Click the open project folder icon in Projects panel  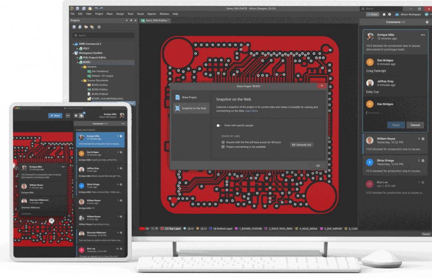coord(86,27)
